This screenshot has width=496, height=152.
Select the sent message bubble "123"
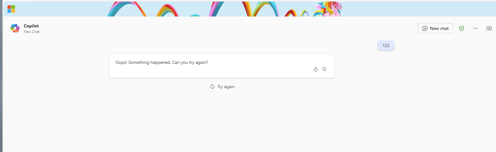386,45
